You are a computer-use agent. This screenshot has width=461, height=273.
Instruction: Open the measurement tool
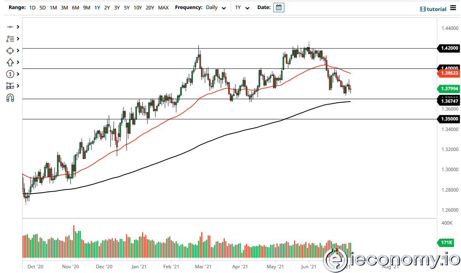[x=10, y=86]
